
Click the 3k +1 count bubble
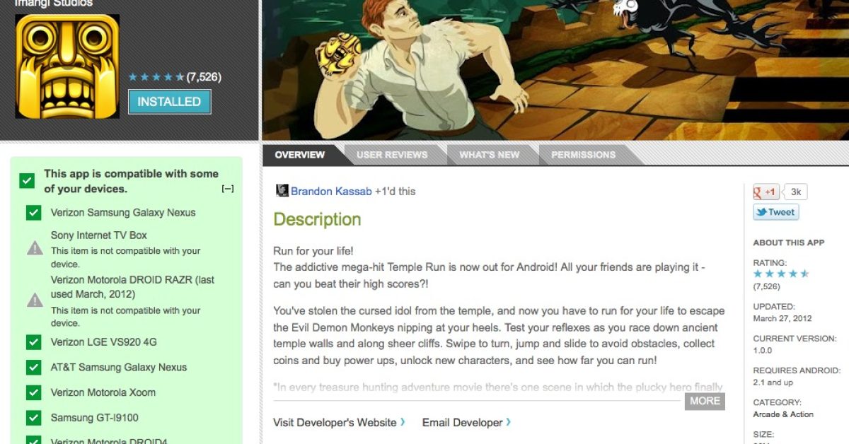coord(795,192)
